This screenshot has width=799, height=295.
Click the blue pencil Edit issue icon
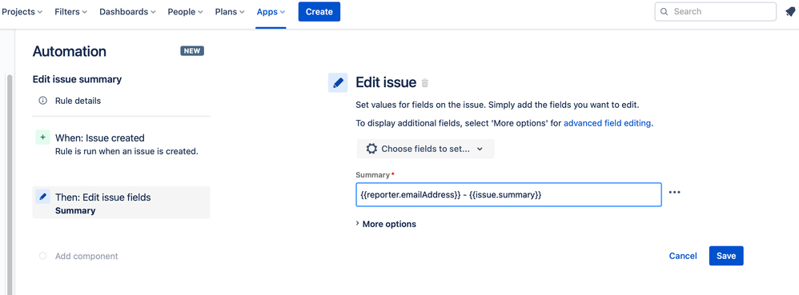[x=338, y=82]
